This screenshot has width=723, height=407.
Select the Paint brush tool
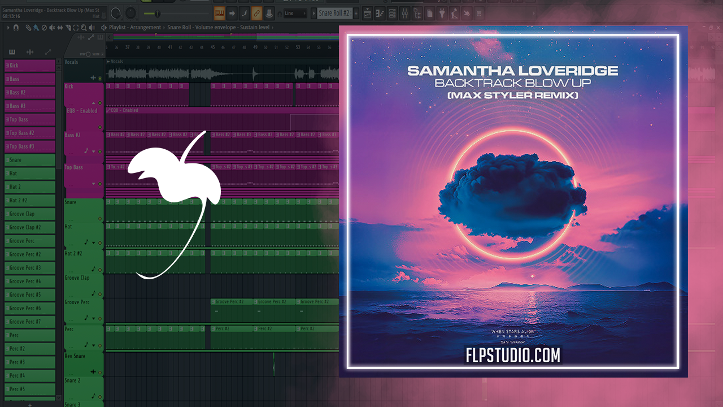[x=36, y=27]
